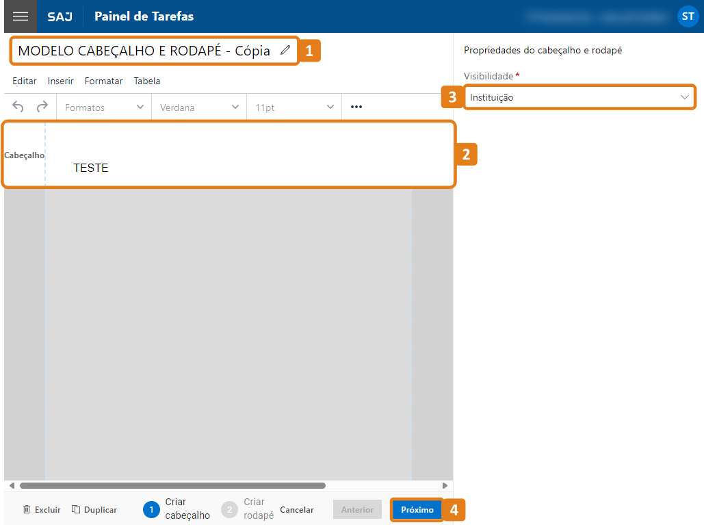704x525 pixels.
Task: Redo the last undone edit
Action: tap(42, 107)
